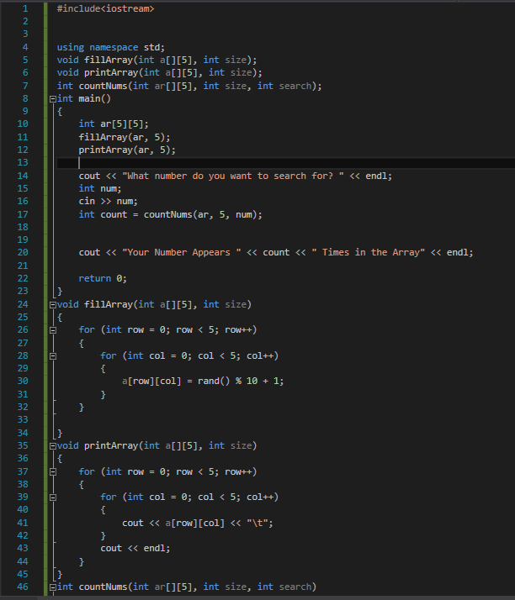Click the countNums prototype on line 7

click(189, 86)
